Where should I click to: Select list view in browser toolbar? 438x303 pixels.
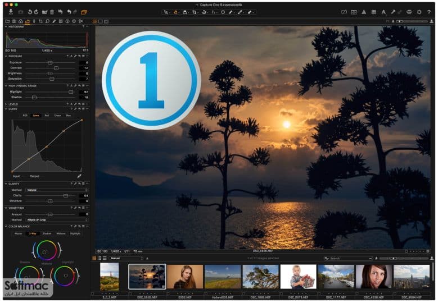tap(100, 259)
